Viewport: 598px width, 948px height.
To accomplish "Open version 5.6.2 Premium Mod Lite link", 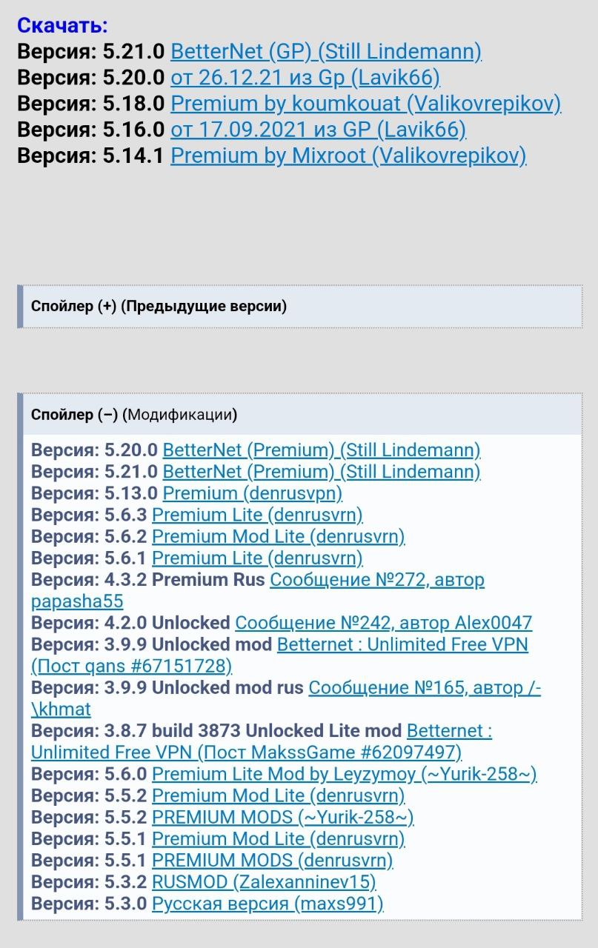I will tap(278, 536).
